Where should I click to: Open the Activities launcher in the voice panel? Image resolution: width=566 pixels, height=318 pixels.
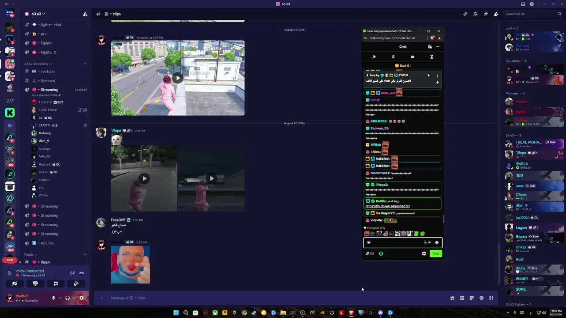pyautogui.click(x=56, y=284)
